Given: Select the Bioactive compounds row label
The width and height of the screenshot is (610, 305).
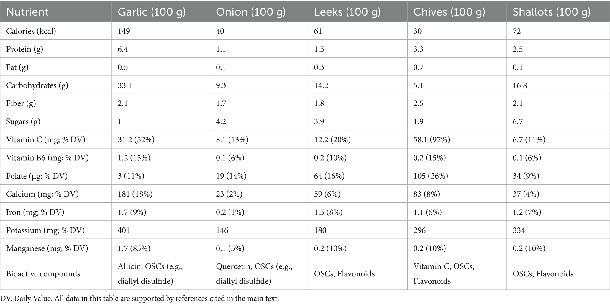Looking at the screenshot, I should coord(43,274).
